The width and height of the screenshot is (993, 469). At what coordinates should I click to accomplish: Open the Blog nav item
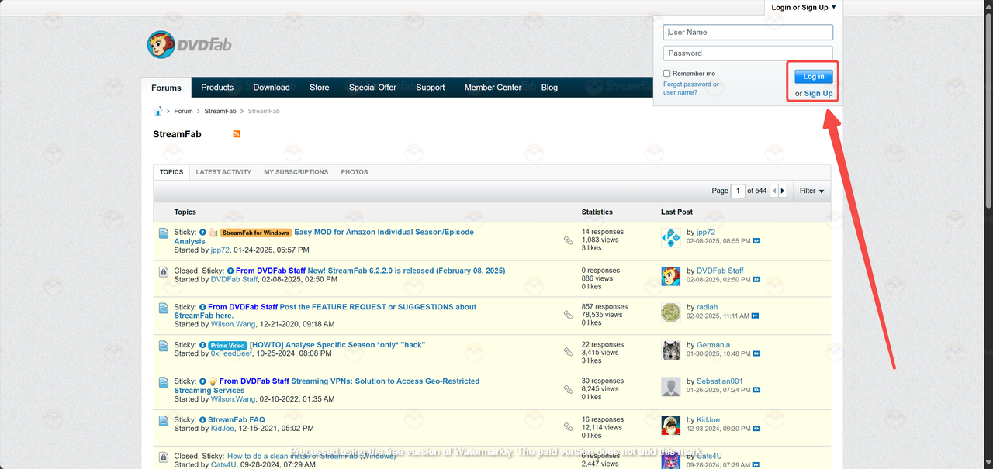(549, 88)
